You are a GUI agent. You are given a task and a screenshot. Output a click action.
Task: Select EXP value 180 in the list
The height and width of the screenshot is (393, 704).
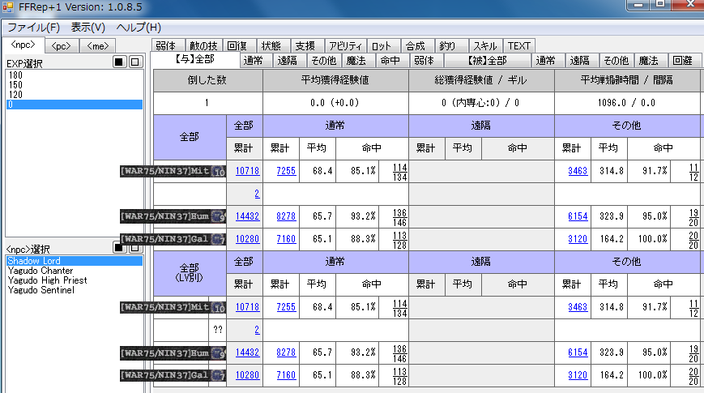[15, 75]
